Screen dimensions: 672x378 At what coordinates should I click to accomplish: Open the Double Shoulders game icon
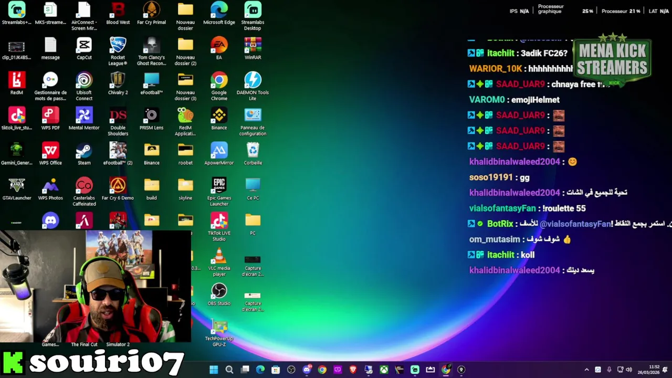tap(118, 122)
